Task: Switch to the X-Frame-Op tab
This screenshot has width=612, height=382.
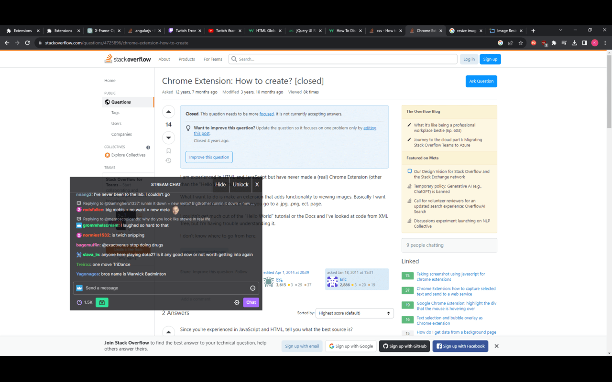Action: 103,31
